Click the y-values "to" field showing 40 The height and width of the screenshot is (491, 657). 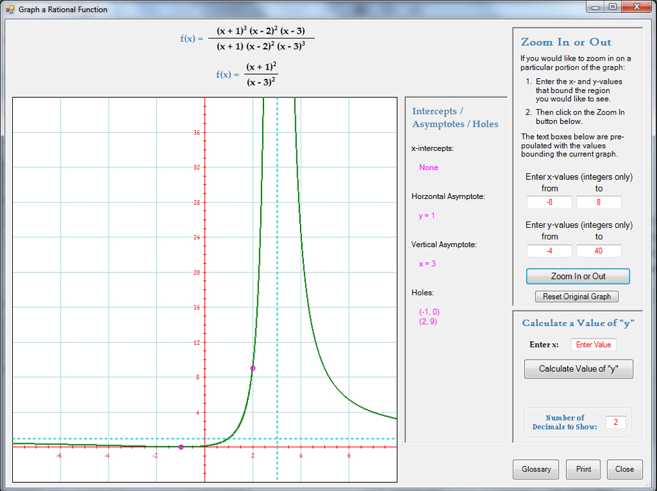(598, 251)
